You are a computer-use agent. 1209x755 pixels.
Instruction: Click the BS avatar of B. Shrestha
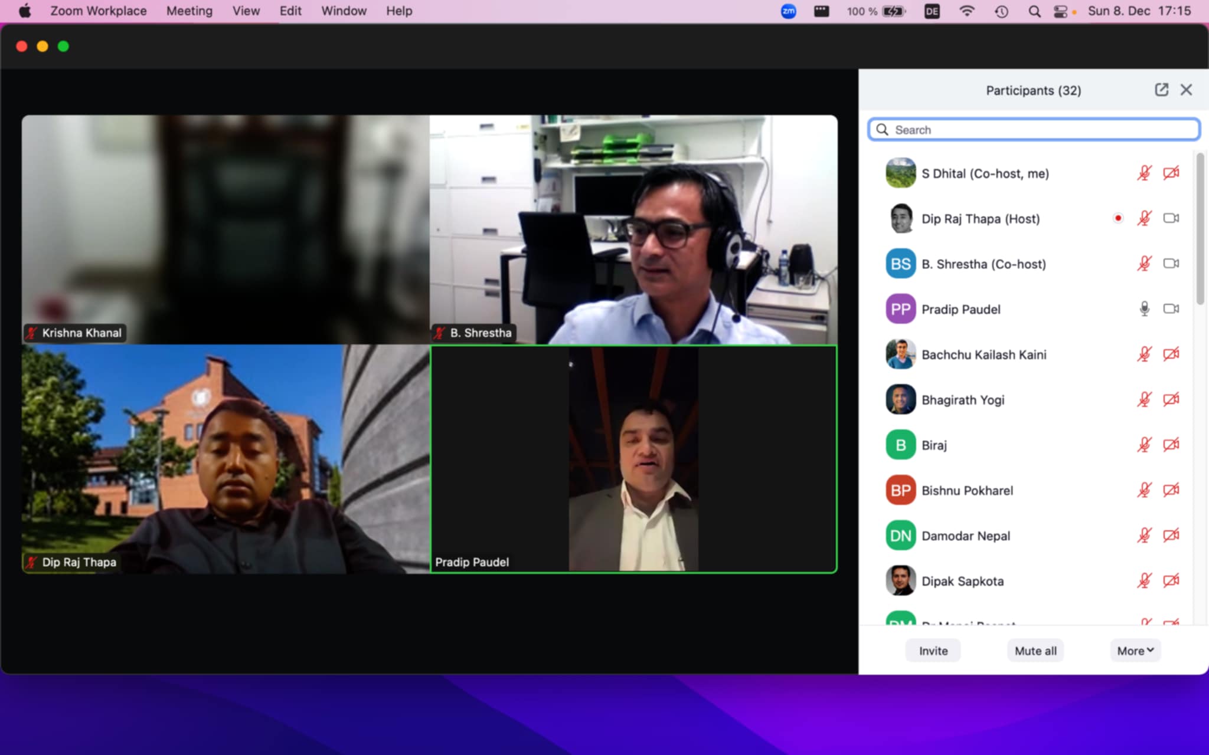click(900, 264)
